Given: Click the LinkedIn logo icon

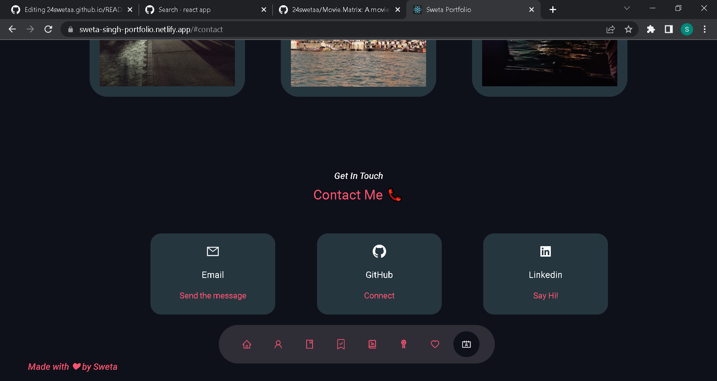Looking at the screenshot, I should point(546,251).
